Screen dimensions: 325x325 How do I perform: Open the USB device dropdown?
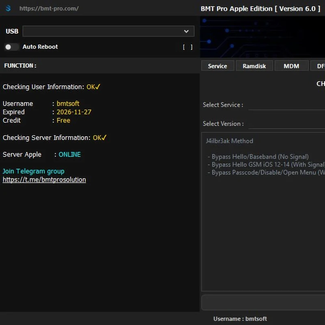pyautogui.click(x=108, y=31)
